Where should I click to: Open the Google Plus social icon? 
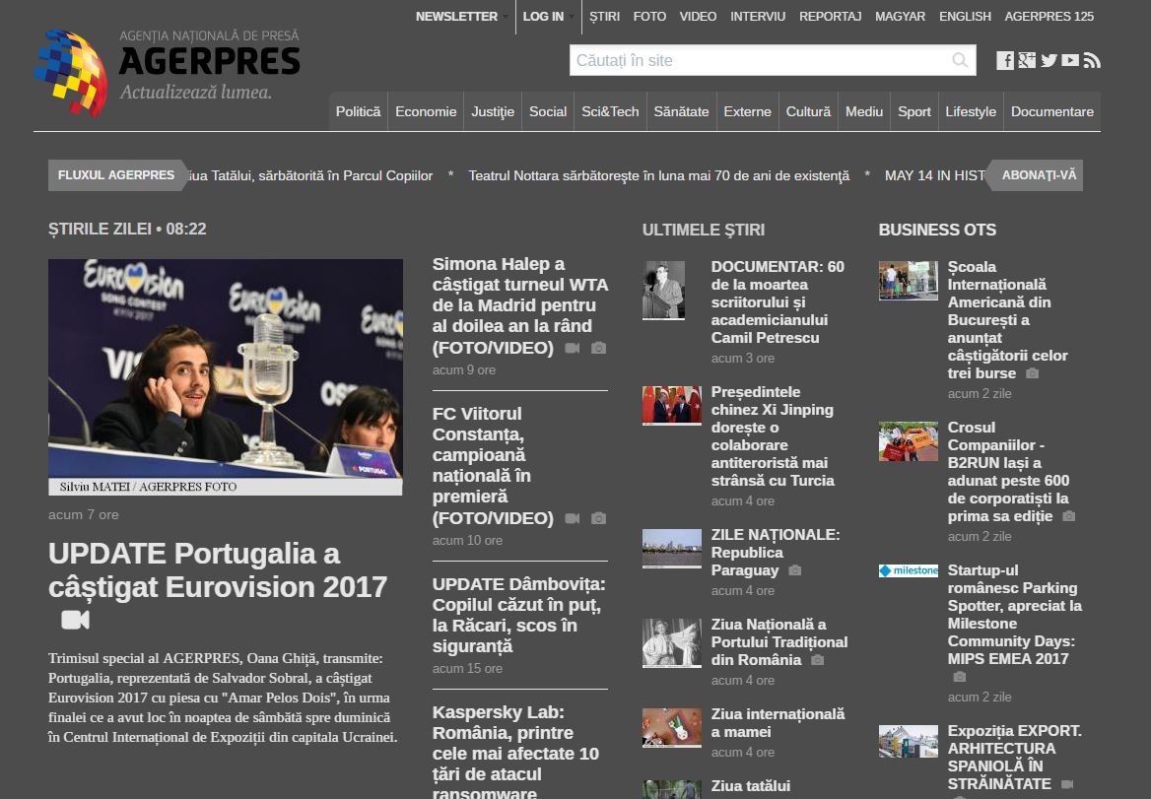(x=1027, y=60)
